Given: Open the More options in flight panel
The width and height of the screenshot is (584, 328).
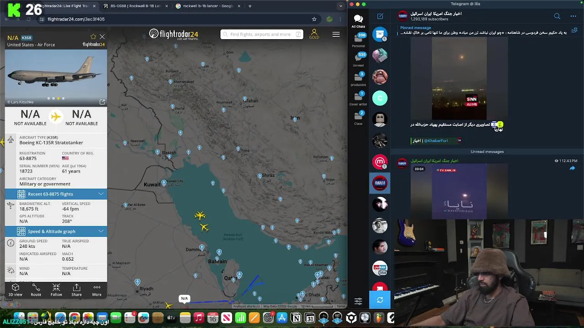Looking at the screenshot, I should [x=97, y=290].
